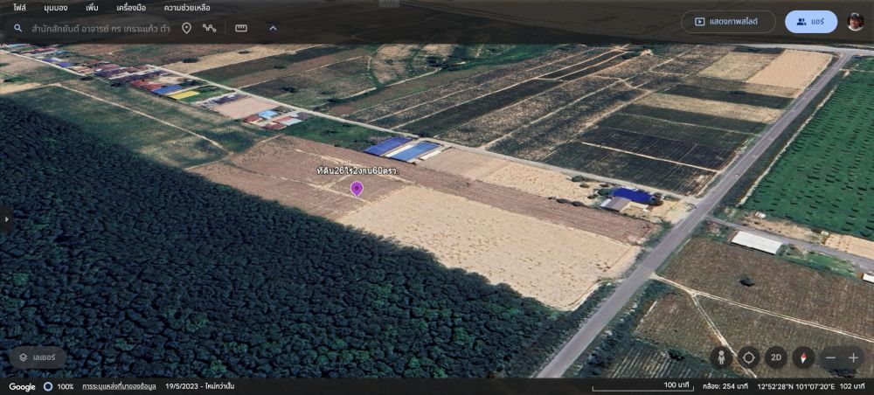Select the draw path tool icon

[210, 28]
